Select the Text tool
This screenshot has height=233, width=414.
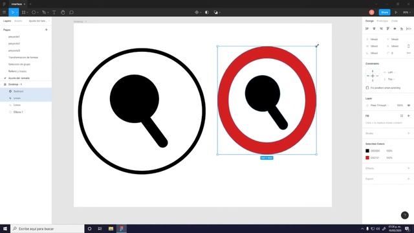pos(54,12)
